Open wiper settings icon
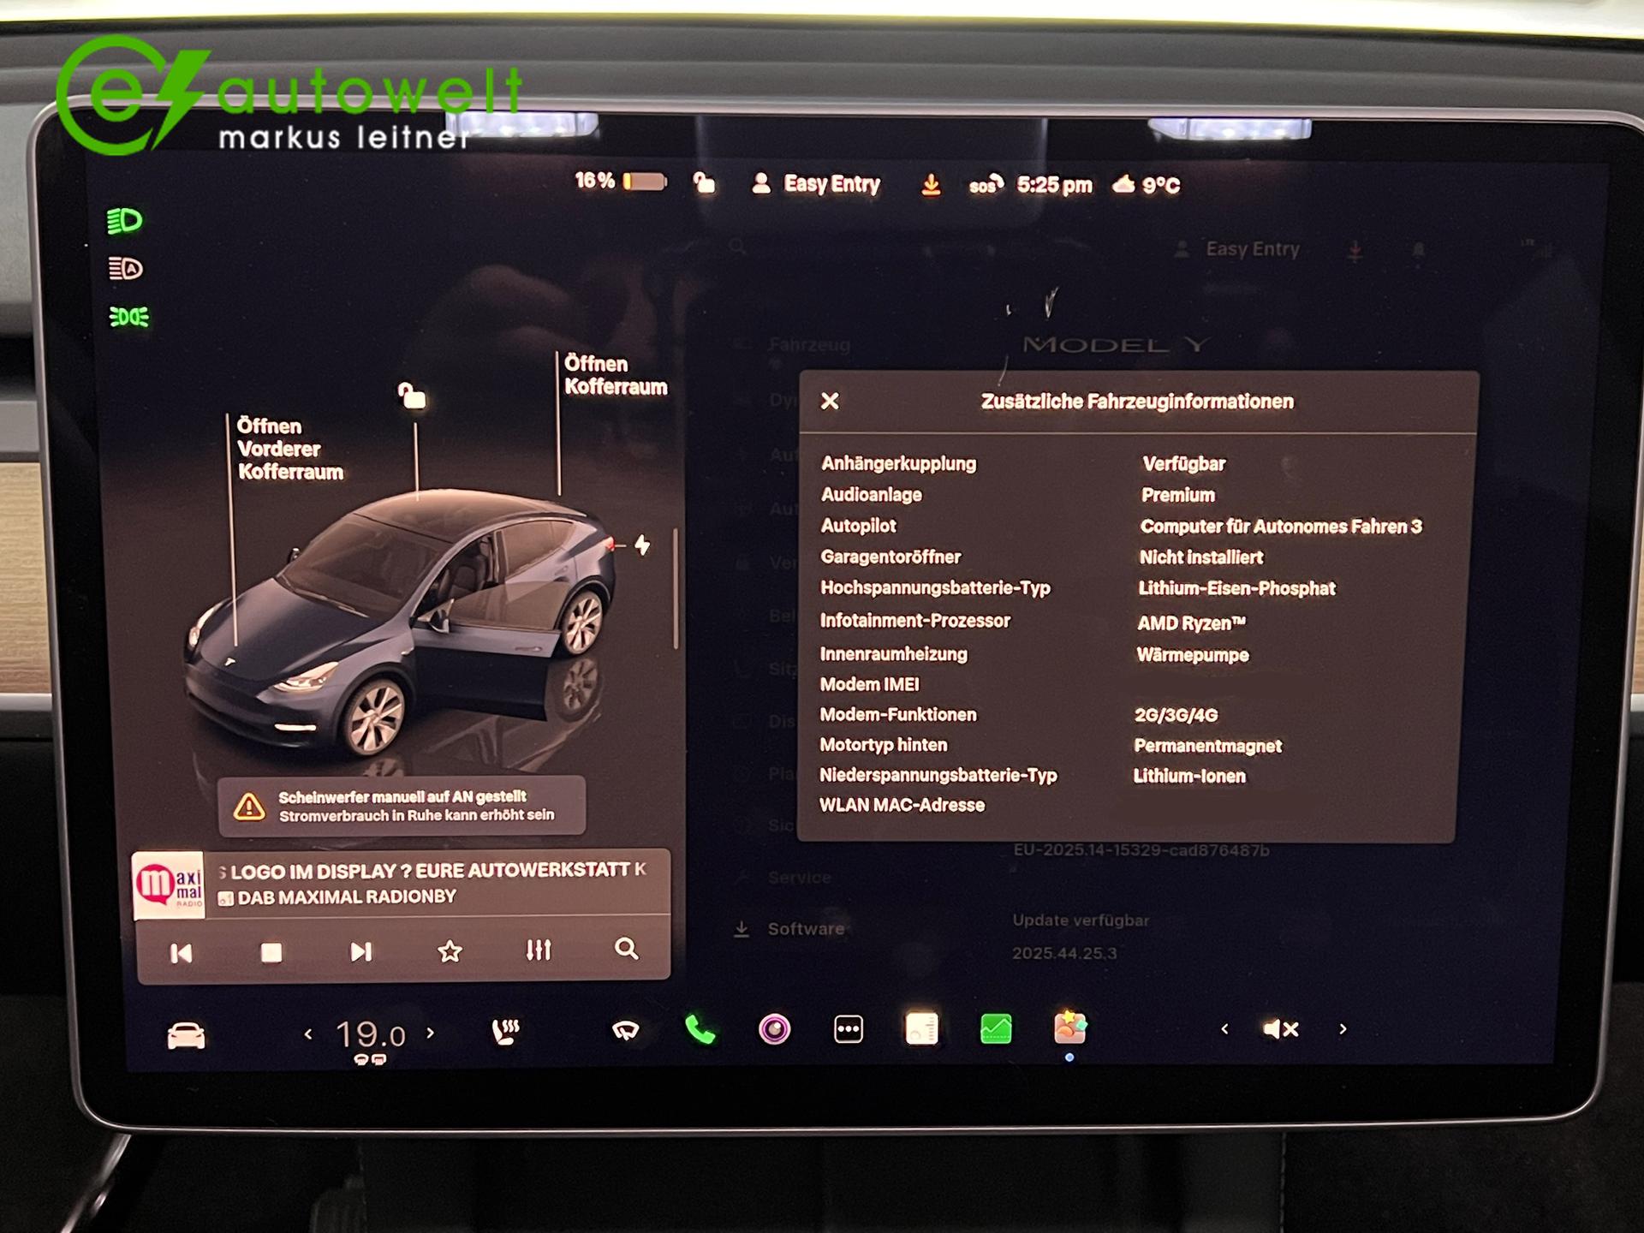The width and height of the screenshot is (1644, 1233). (626, 1030)
